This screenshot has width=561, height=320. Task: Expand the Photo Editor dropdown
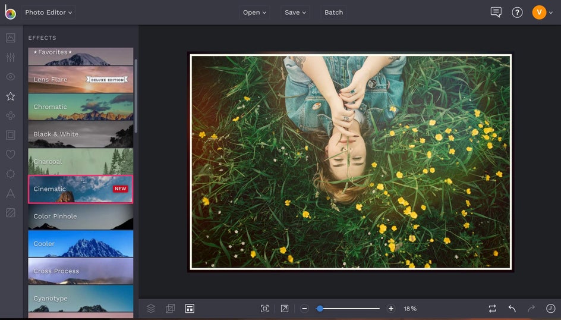(x=49, y=12)
